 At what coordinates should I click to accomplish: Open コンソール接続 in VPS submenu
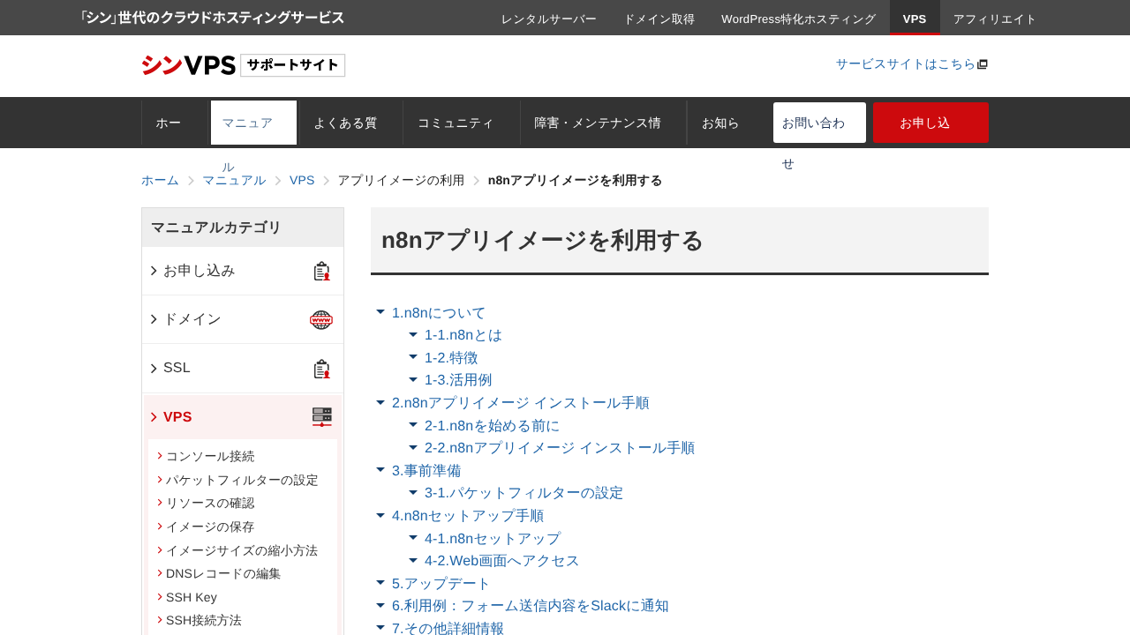pyautogui.click(x=210, y=456)
